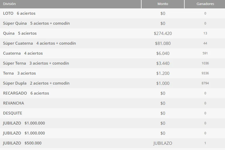The width and height of the screenshot is (225, 150).
Task: Select the Súper Quina row label
Action: click(x=36, y=23)
